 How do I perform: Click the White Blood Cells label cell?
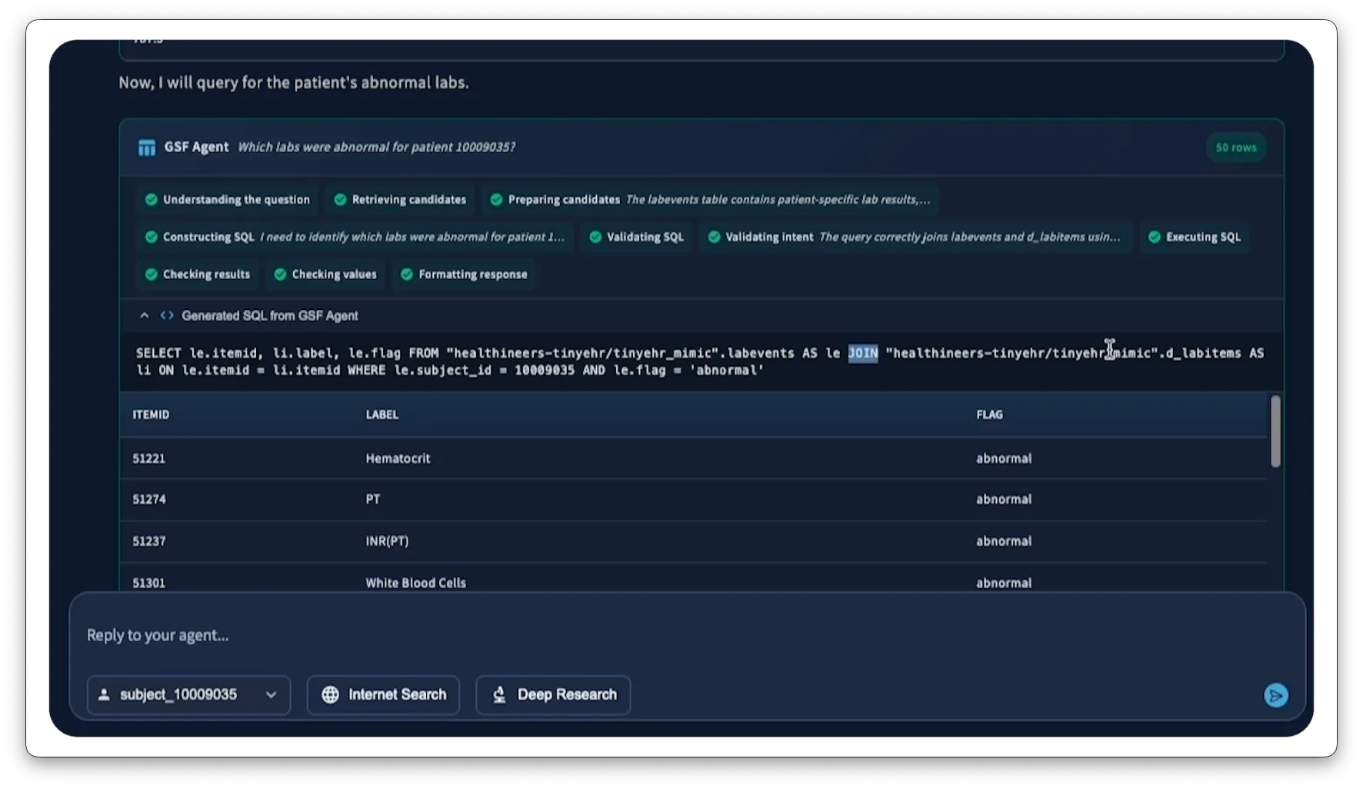415,583
